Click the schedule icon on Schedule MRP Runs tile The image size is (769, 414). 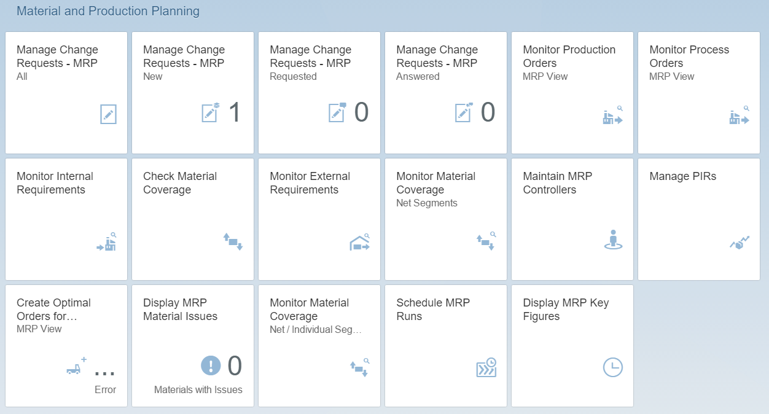click(486, 367)
